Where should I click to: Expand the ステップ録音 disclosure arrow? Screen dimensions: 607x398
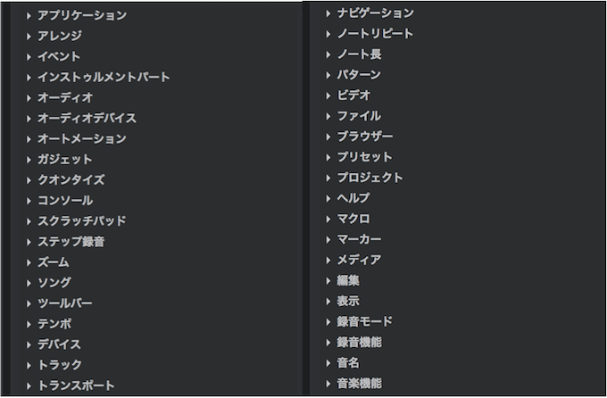coord(29,243)
